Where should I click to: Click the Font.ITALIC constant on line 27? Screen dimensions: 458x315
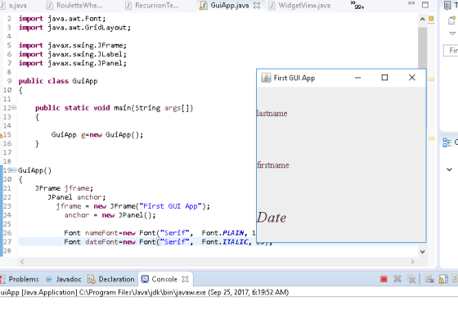pyautogui.click(x=225, y=242)
